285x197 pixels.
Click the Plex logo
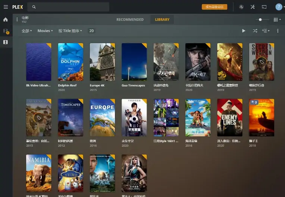(x=18, y=7)
